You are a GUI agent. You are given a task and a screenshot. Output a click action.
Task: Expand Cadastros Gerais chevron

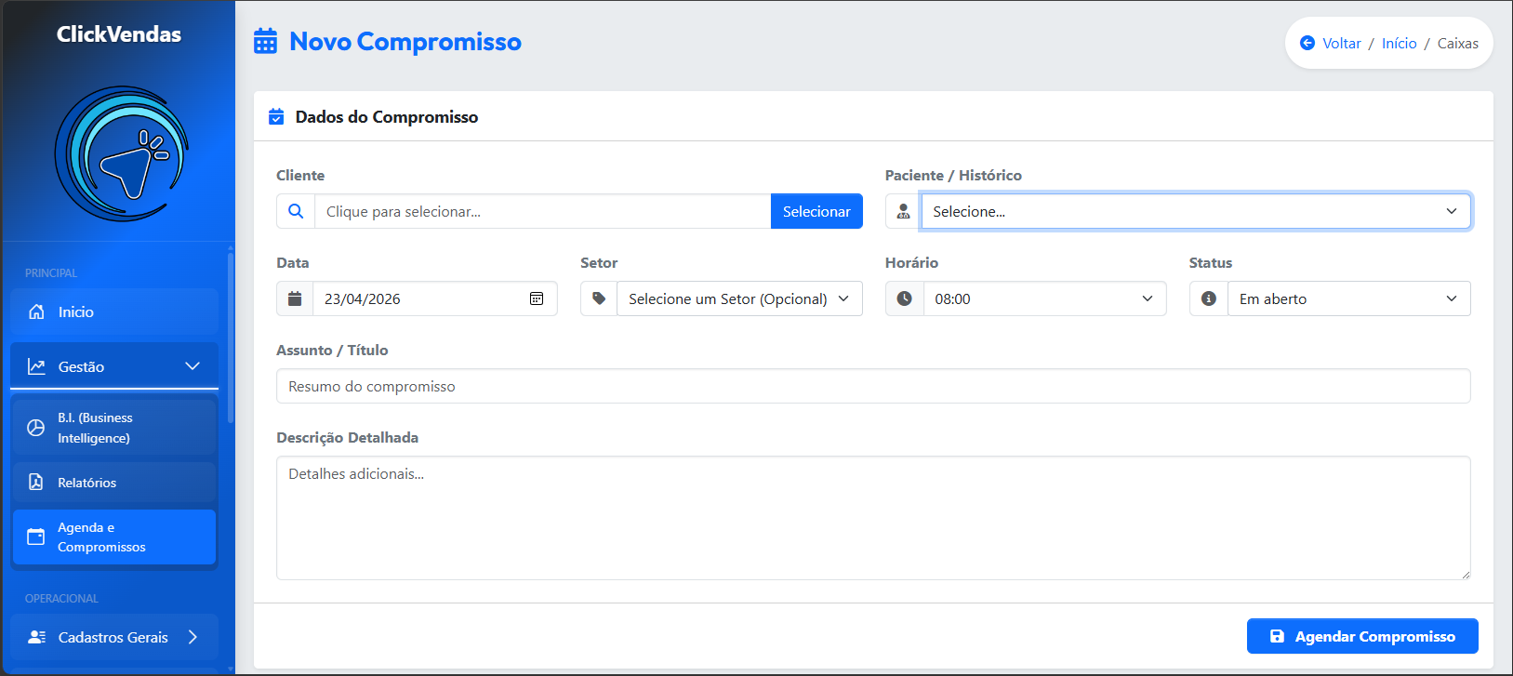click(192, 637)
